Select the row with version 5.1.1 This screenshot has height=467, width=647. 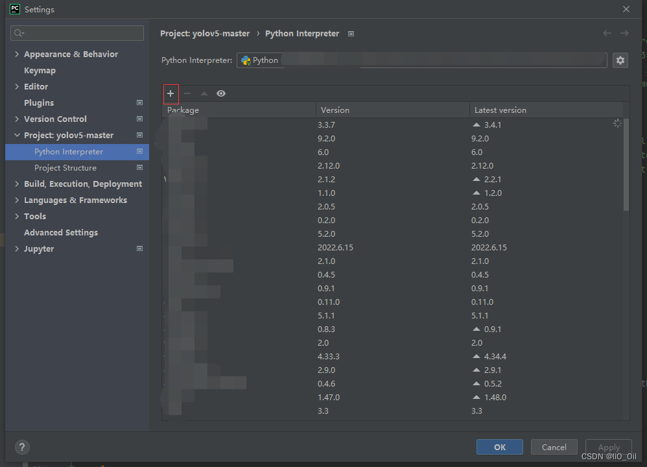pyautogui.click(x=392, y=315)
